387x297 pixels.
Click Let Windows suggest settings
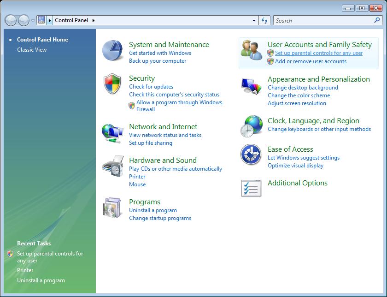304,158
